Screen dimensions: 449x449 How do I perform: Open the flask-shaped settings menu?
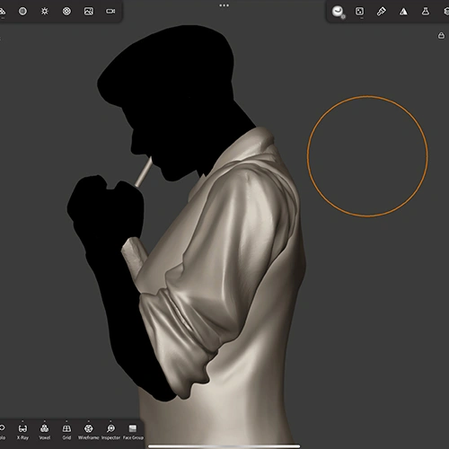[x=426, y=12]
